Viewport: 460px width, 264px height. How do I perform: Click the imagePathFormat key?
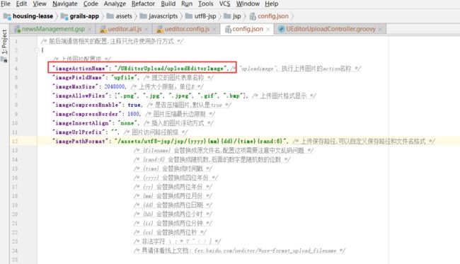(x=80, y=141)
